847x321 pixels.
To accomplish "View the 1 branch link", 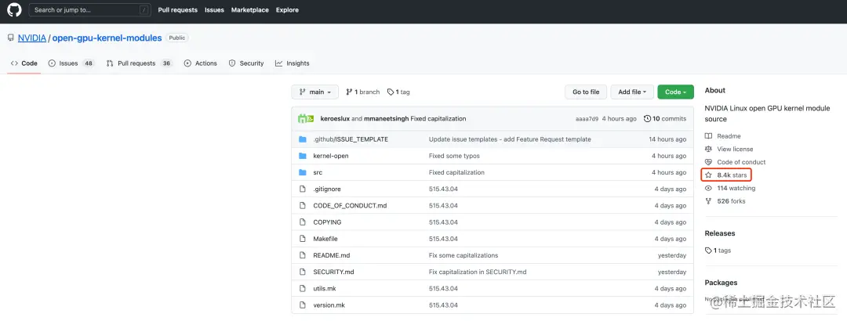I will (363, 92).
